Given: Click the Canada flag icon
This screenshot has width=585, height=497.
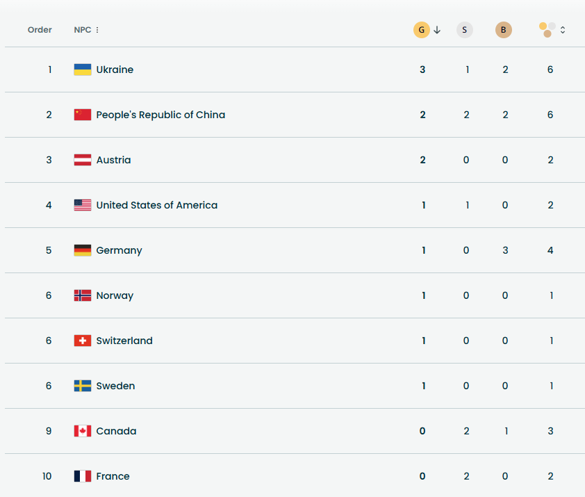Looking at the screenshot, I should pos(81,431).
